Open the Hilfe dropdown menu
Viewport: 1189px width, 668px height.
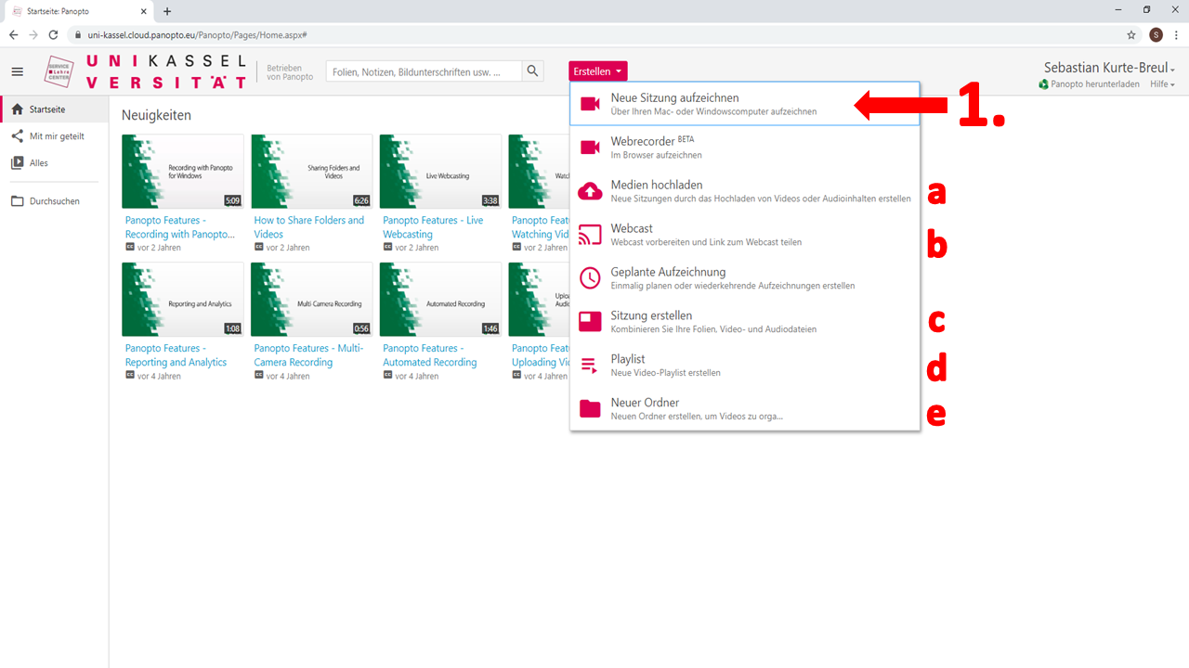coord(1162,84)
